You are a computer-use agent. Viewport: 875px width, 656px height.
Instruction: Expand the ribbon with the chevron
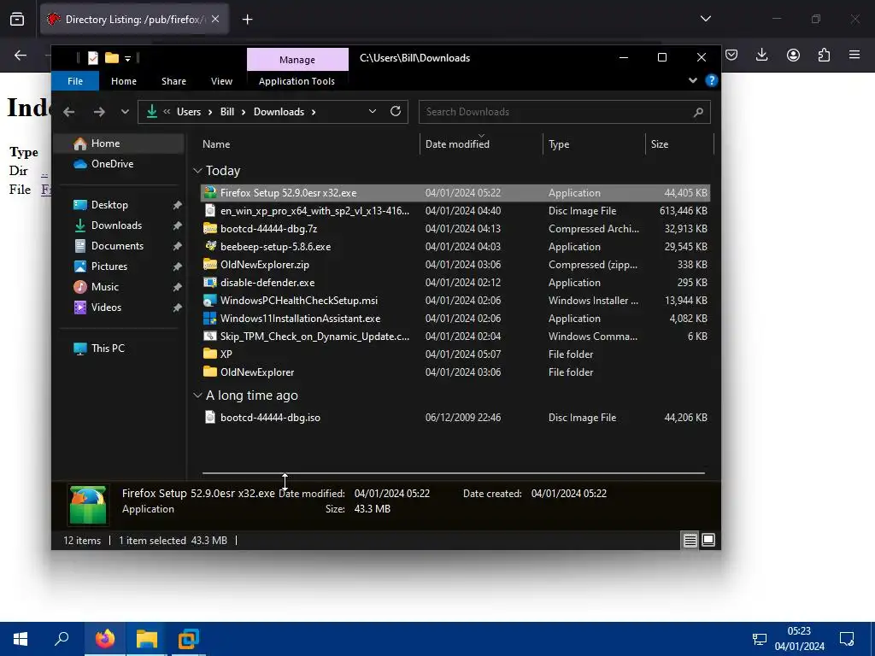point(692,80)
